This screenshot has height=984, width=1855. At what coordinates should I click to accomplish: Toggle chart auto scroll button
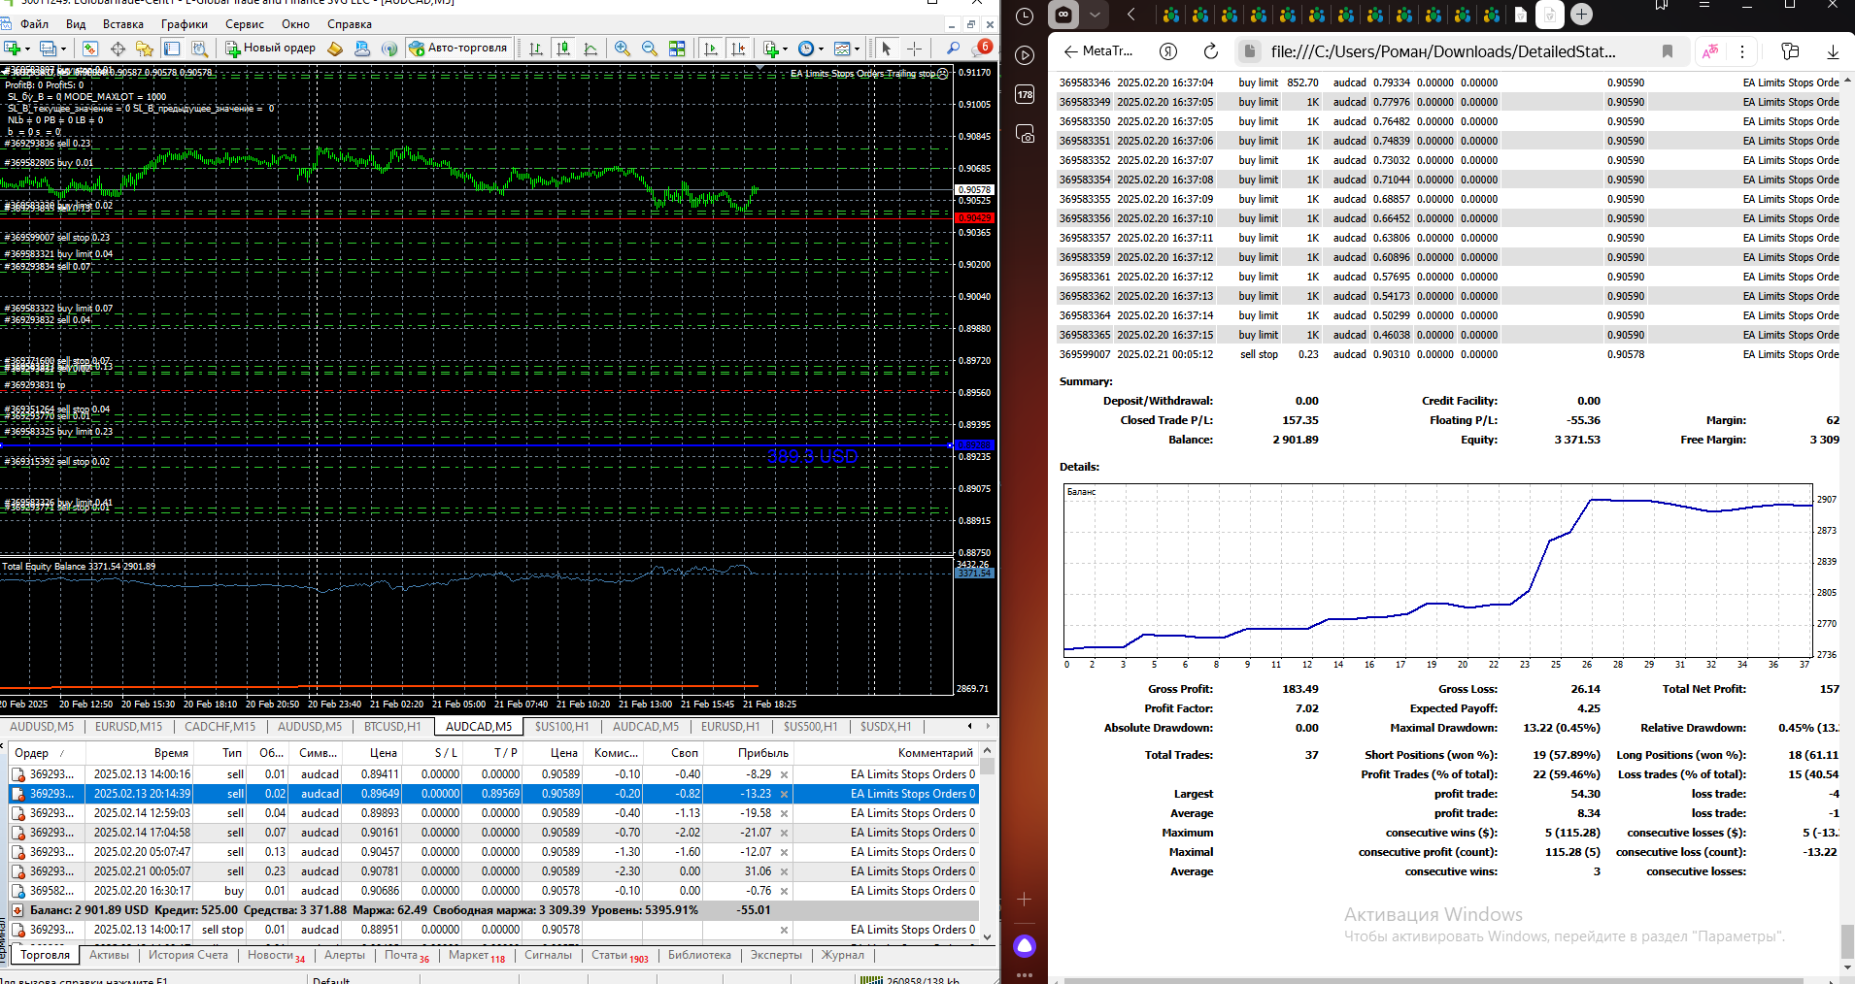pos(711,49)
